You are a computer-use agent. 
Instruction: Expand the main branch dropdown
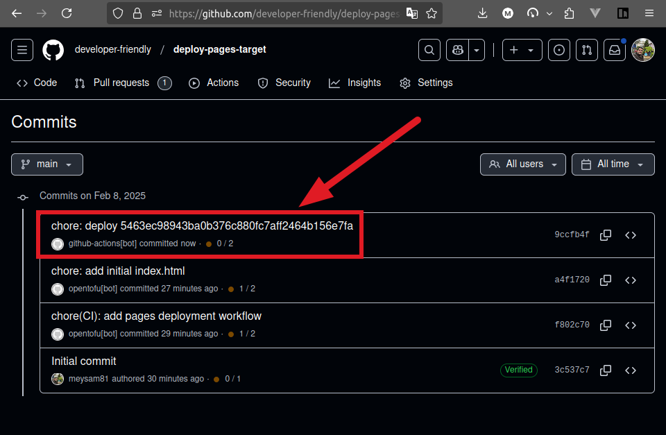[47, 164]
